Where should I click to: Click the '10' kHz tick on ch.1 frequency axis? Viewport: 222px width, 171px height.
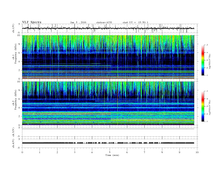19,35
